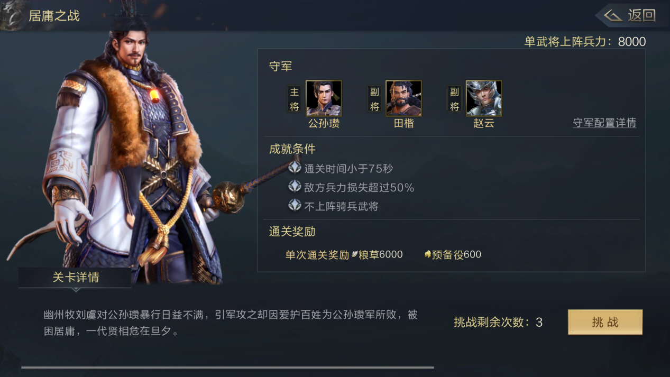Click the first 副将 label badge by 田楷

374,99
